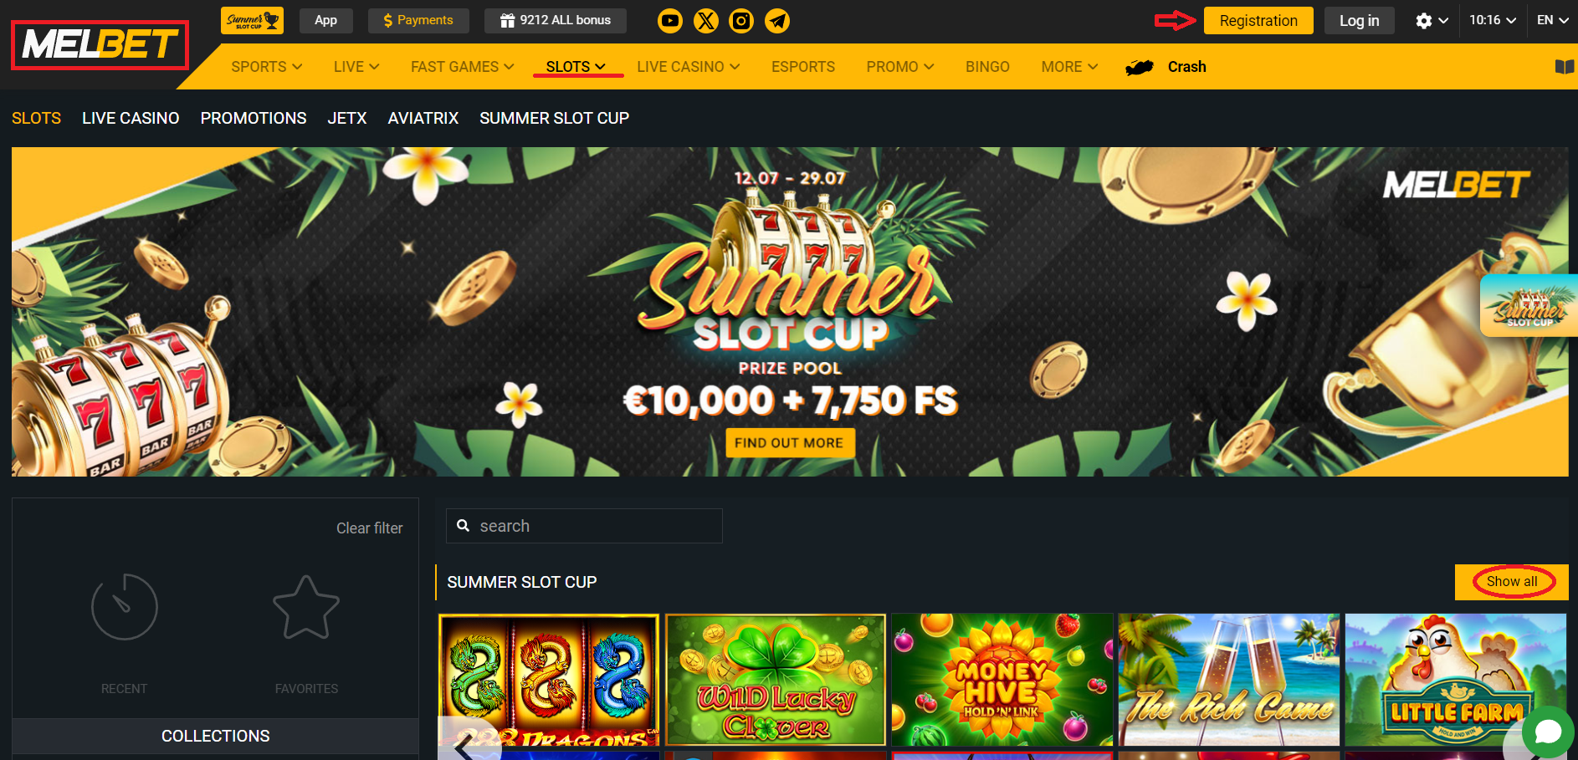Open the EN language dropdown
This screenshot has width=1578, height=760.
[x=1553, y=20]
